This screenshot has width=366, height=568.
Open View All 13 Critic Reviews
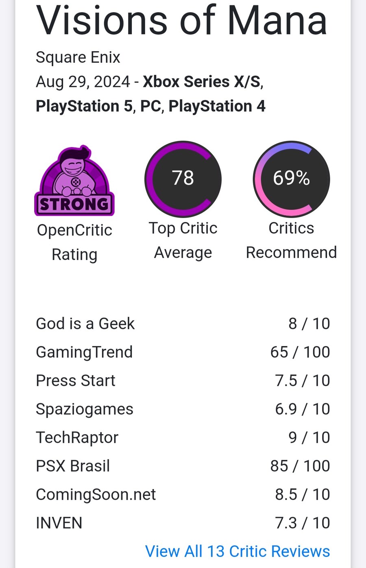pos(237,551)
